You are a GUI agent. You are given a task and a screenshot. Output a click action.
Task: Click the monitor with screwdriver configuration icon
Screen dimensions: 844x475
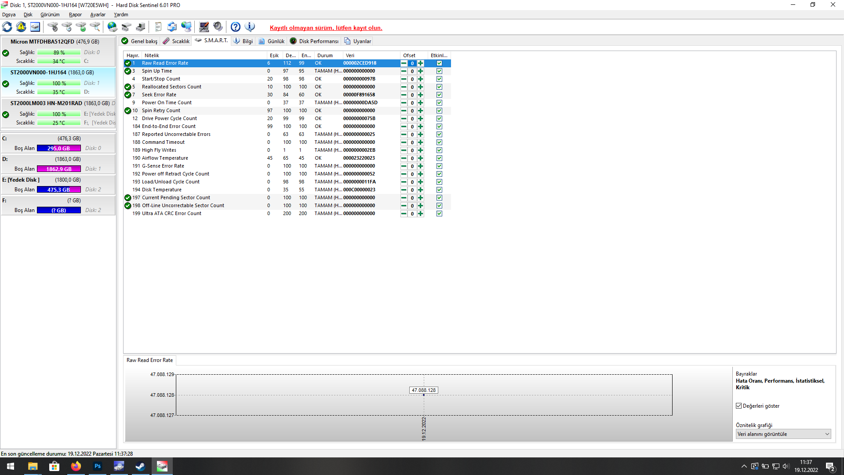pos(204,27)
